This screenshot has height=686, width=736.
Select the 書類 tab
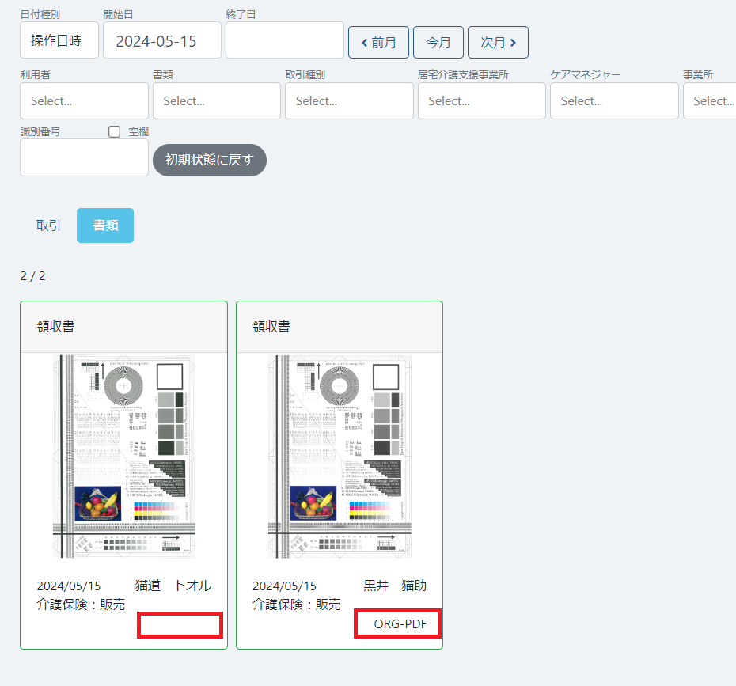(x=105, y=226)
